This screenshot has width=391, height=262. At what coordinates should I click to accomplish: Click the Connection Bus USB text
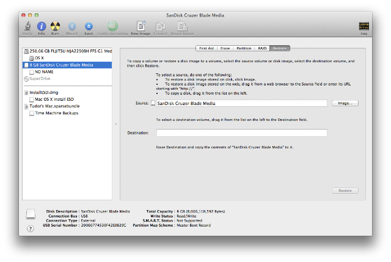pos(84,216)
